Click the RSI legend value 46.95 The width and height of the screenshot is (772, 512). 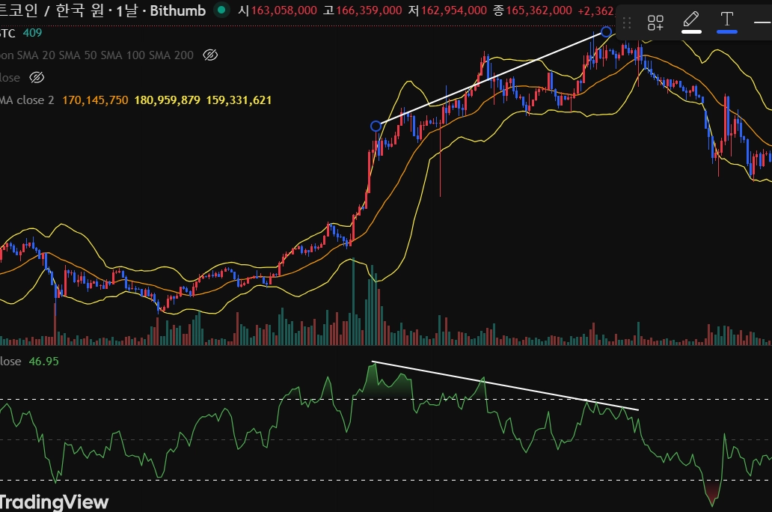[44, 362]
